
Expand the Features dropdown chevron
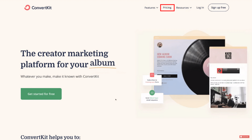(157, 8)
